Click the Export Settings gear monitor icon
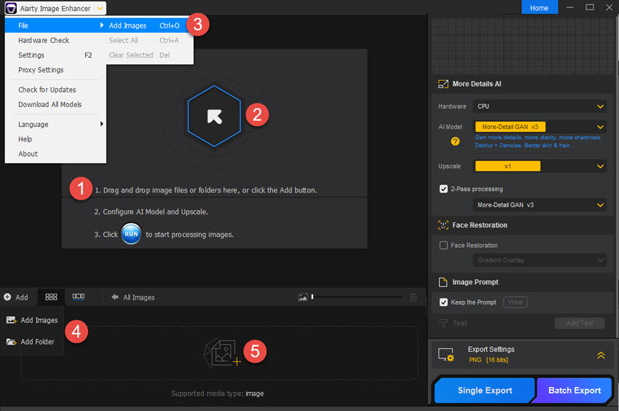This screenshot has height=411, width=619. [446, 354]
